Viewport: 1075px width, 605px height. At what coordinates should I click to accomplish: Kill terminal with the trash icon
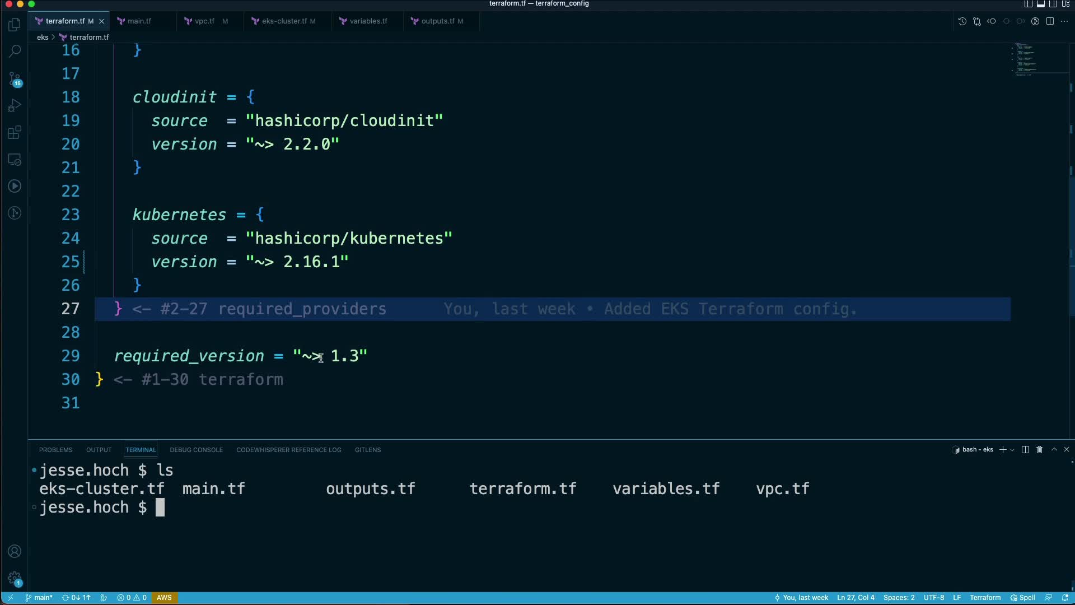(1039, 450)
